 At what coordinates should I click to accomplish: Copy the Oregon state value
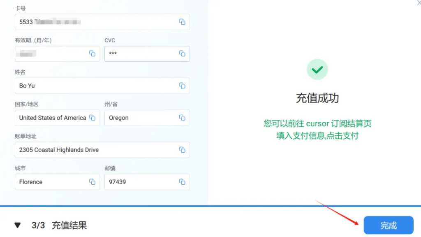pos(182,118)
